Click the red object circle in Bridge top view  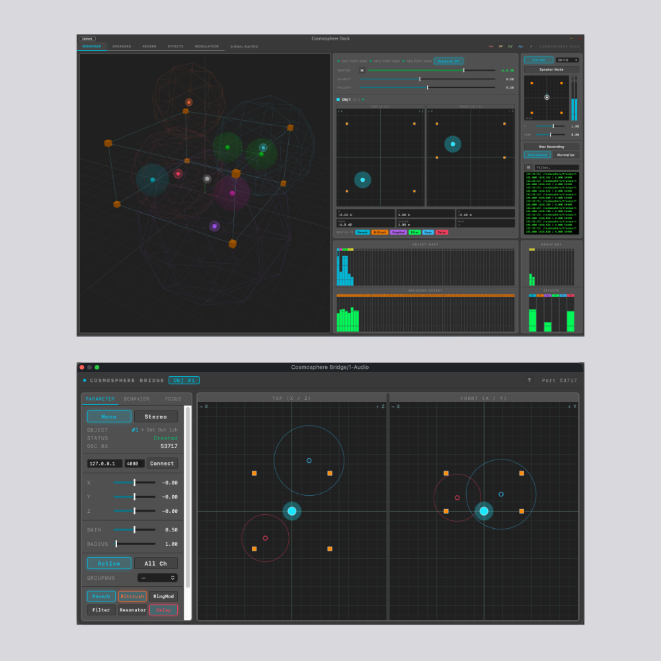[265, 538]
